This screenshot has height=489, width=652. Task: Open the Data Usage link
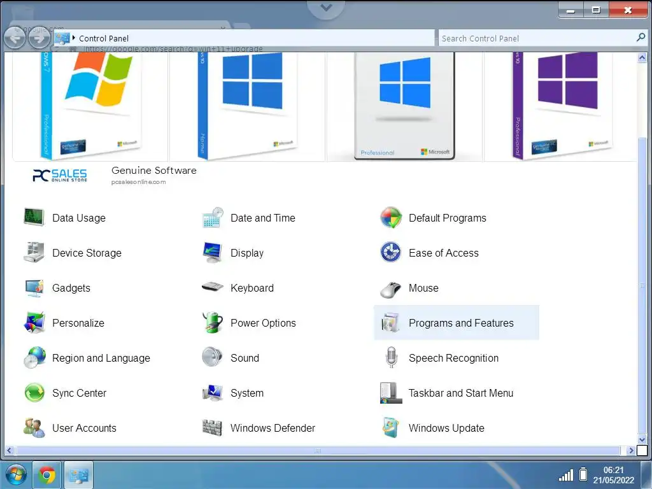tap(79, 218)
